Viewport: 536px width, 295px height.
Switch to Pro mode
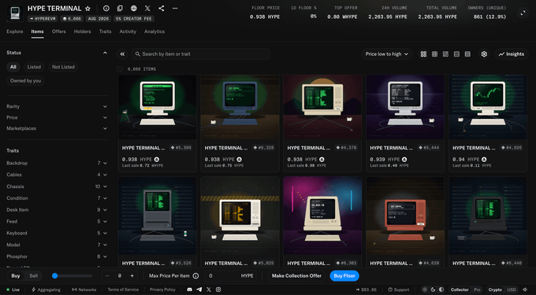click(477, 289)
